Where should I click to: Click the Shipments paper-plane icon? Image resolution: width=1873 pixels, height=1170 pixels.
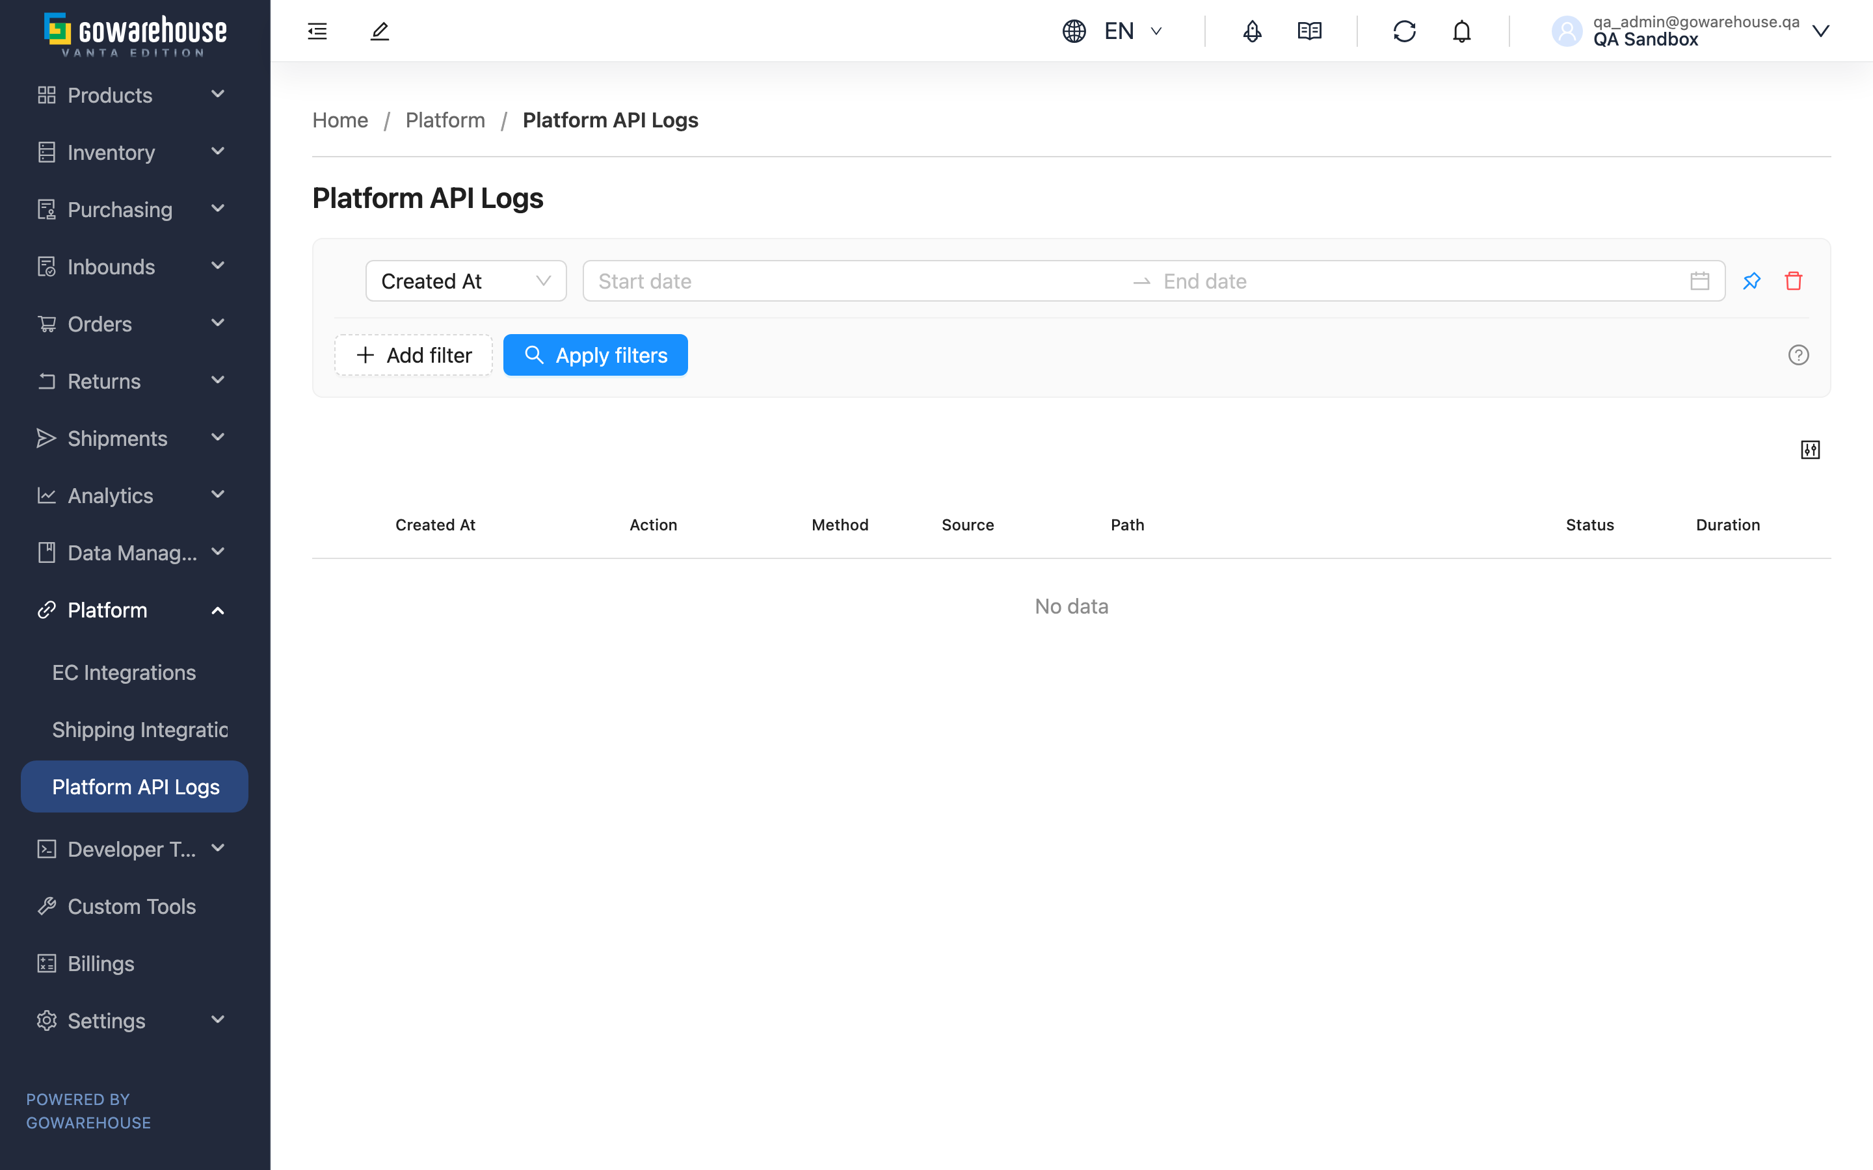[47, 439]
